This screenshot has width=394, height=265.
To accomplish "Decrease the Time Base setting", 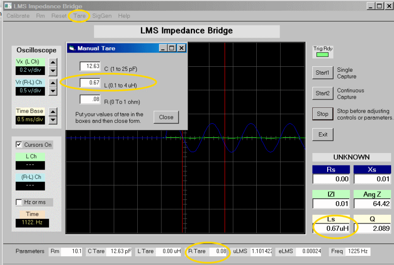I will pos(53,120).
